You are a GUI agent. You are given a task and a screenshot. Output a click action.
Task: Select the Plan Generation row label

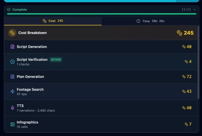[31, 76]
